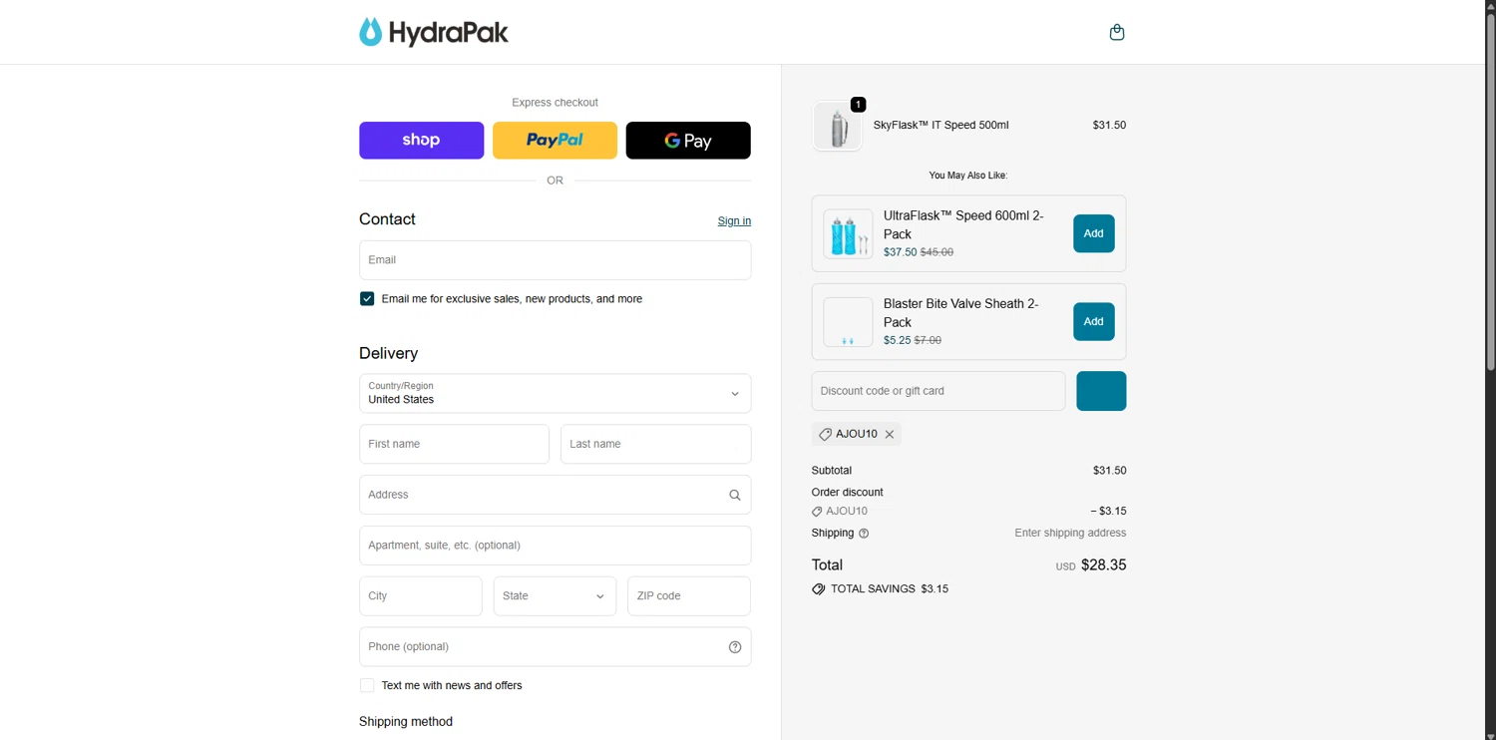1496x740 pixels.
Task: Click the '$5.25' Blaster Bite price
Action: coord(897,340)
